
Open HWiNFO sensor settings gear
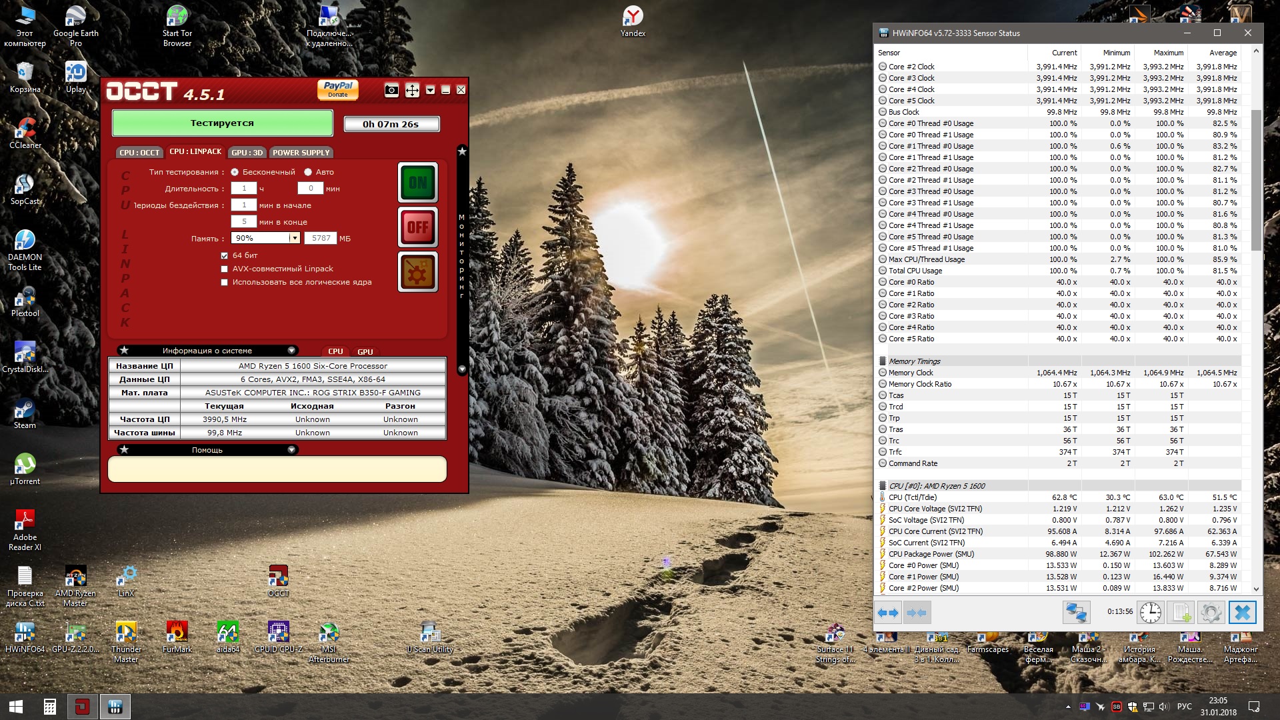[1211, 612]
